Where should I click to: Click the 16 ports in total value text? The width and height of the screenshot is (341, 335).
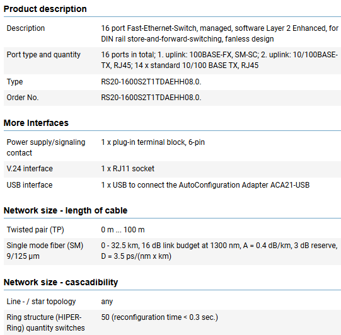coord(219,60)
